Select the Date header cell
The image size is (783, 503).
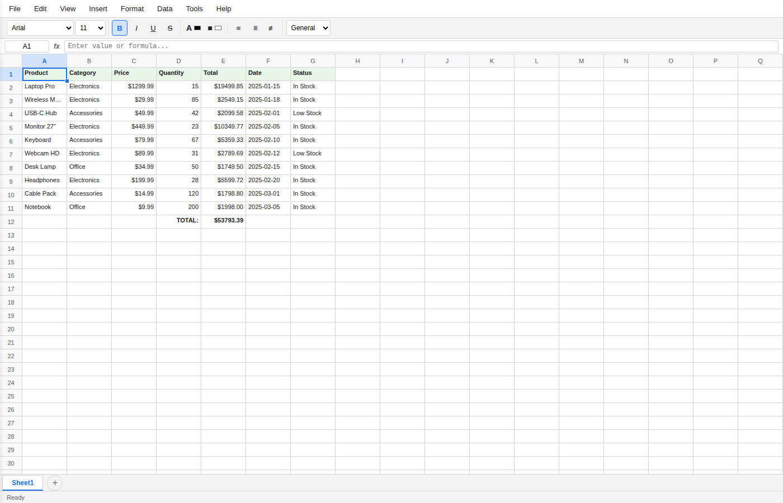(x=268, y=74)
